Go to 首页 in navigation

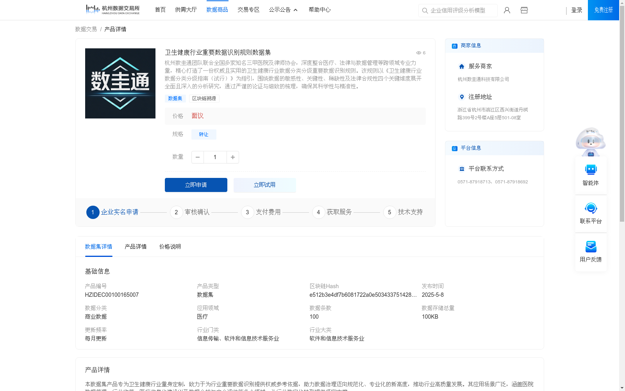click(x=160, y=10)
